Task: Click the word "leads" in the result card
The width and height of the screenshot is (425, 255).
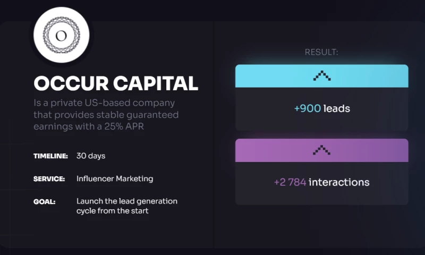Action: click(x=337, y=108)
